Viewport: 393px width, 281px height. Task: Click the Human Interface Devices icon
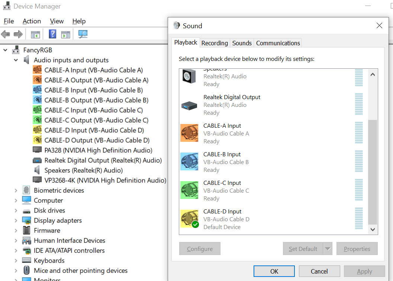(x=26, y=241)
